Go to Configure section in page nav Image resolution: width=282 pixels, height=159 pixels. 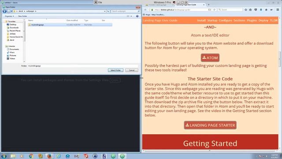click(x=225, y=20)
